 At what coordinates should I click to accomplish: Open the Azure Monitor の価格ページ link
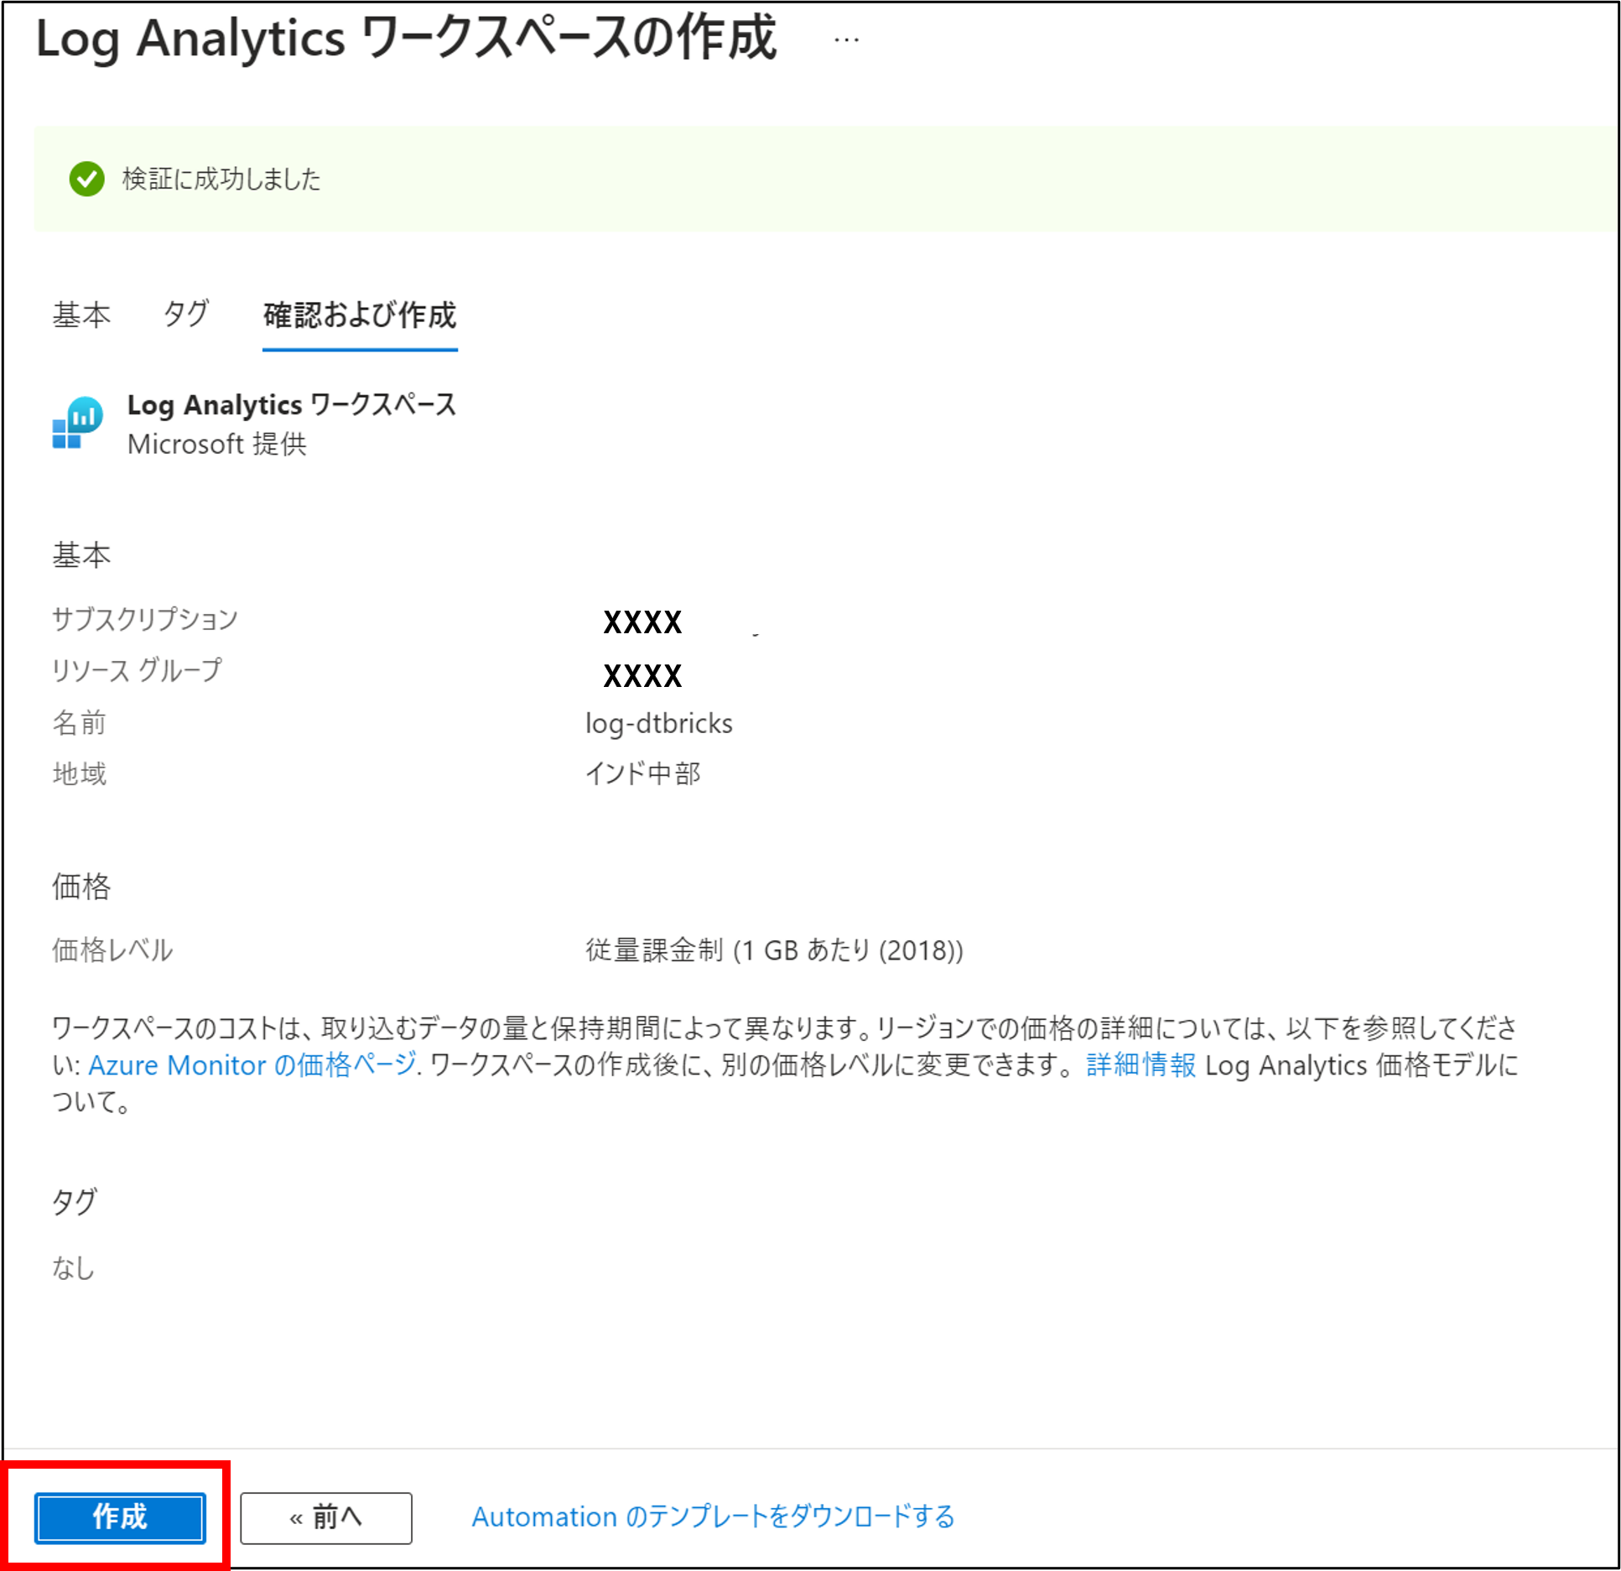[252, 1064]
